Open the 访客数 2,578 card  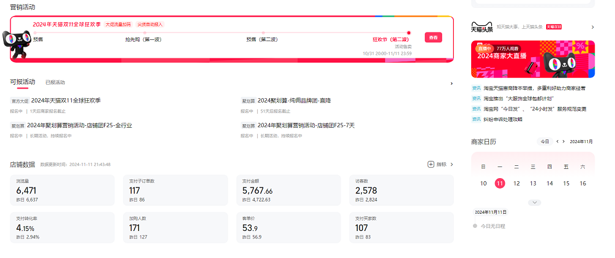point(401,190)
